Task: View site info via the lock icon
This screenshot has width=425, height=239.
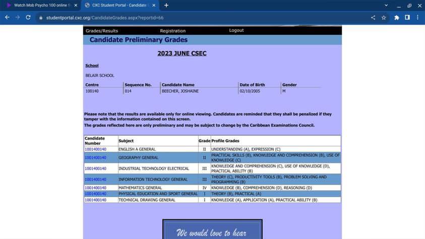Action: point(41,18)
